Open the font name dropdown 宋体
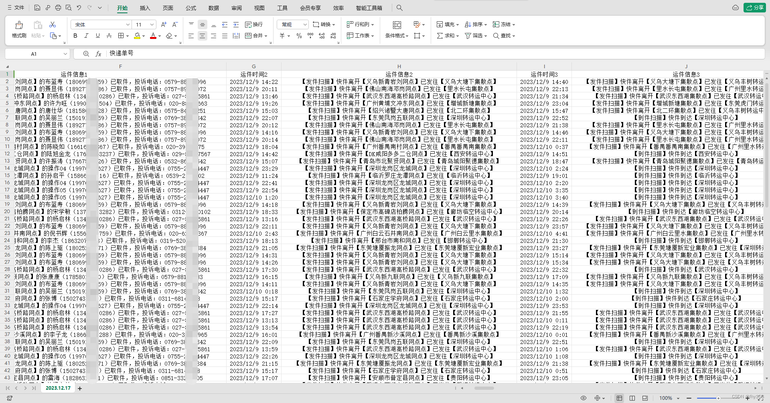The image size is (770, 403). click(x=128, y=24)
